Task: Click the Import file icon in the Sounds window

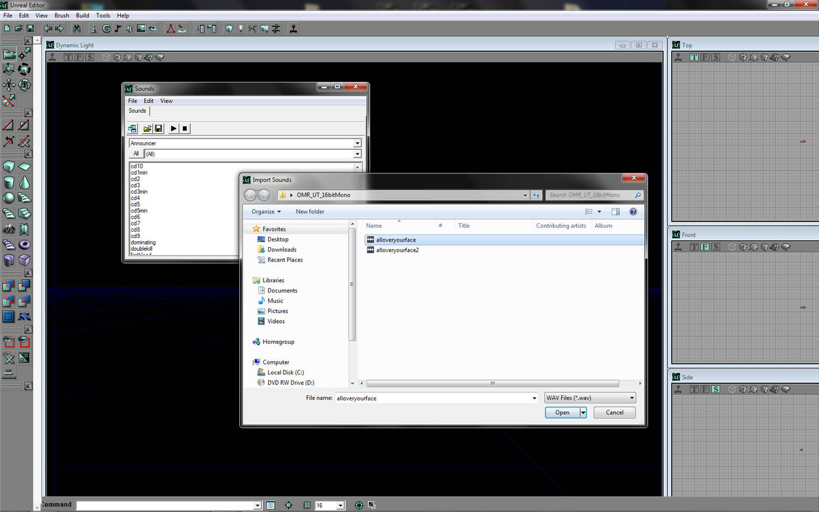Action: [x=147, y=128]
